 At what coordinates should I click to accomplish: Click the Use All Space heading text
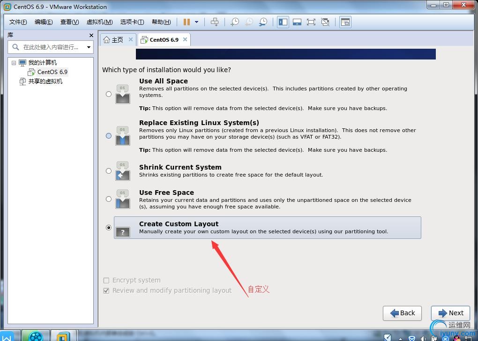[x=164, y=81]
